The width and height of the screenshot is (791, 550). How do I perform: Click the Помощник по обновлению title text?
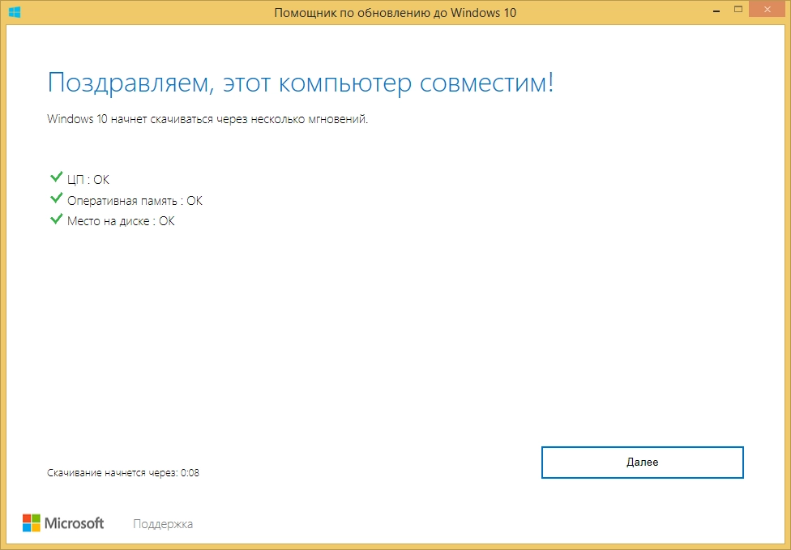(395, 12)
